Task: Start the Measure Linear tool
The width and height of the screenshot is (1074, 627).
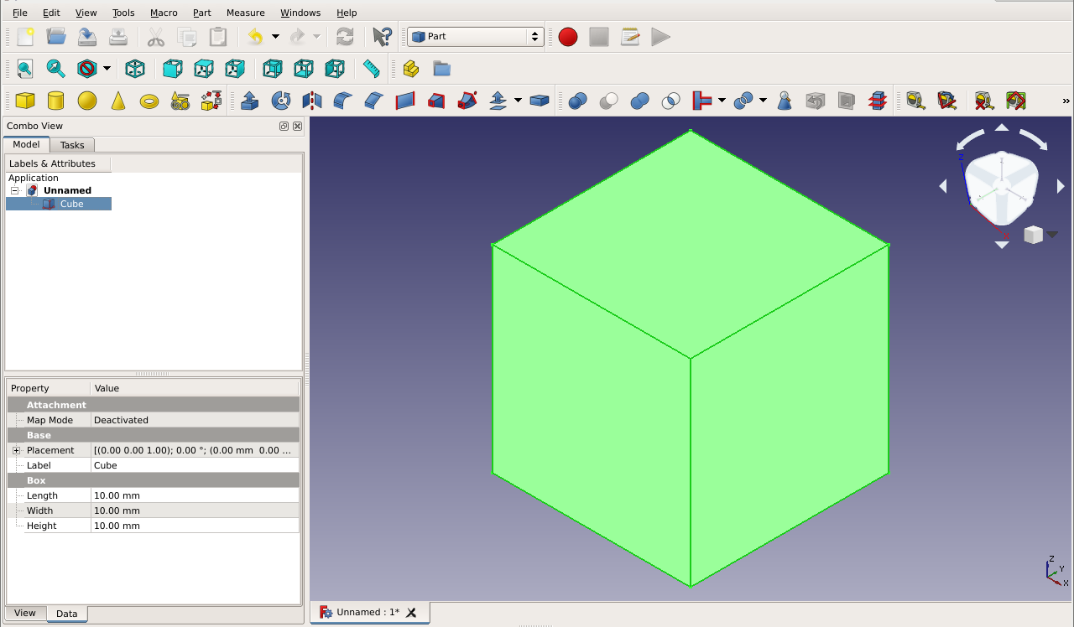Action: coord(915,101)
